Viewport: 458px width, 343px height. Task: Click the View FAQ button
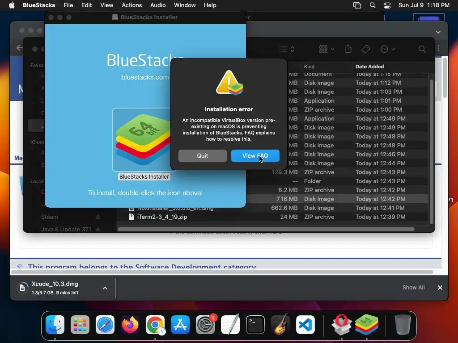pyautogui.click(x=255, y=156)
